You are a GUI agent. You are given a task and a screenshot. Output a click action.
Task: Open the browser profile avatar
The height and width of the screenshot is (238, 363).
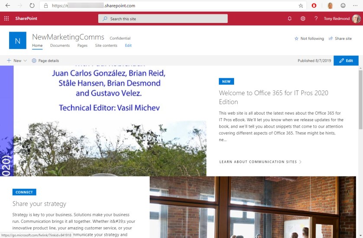click(330, 6)
